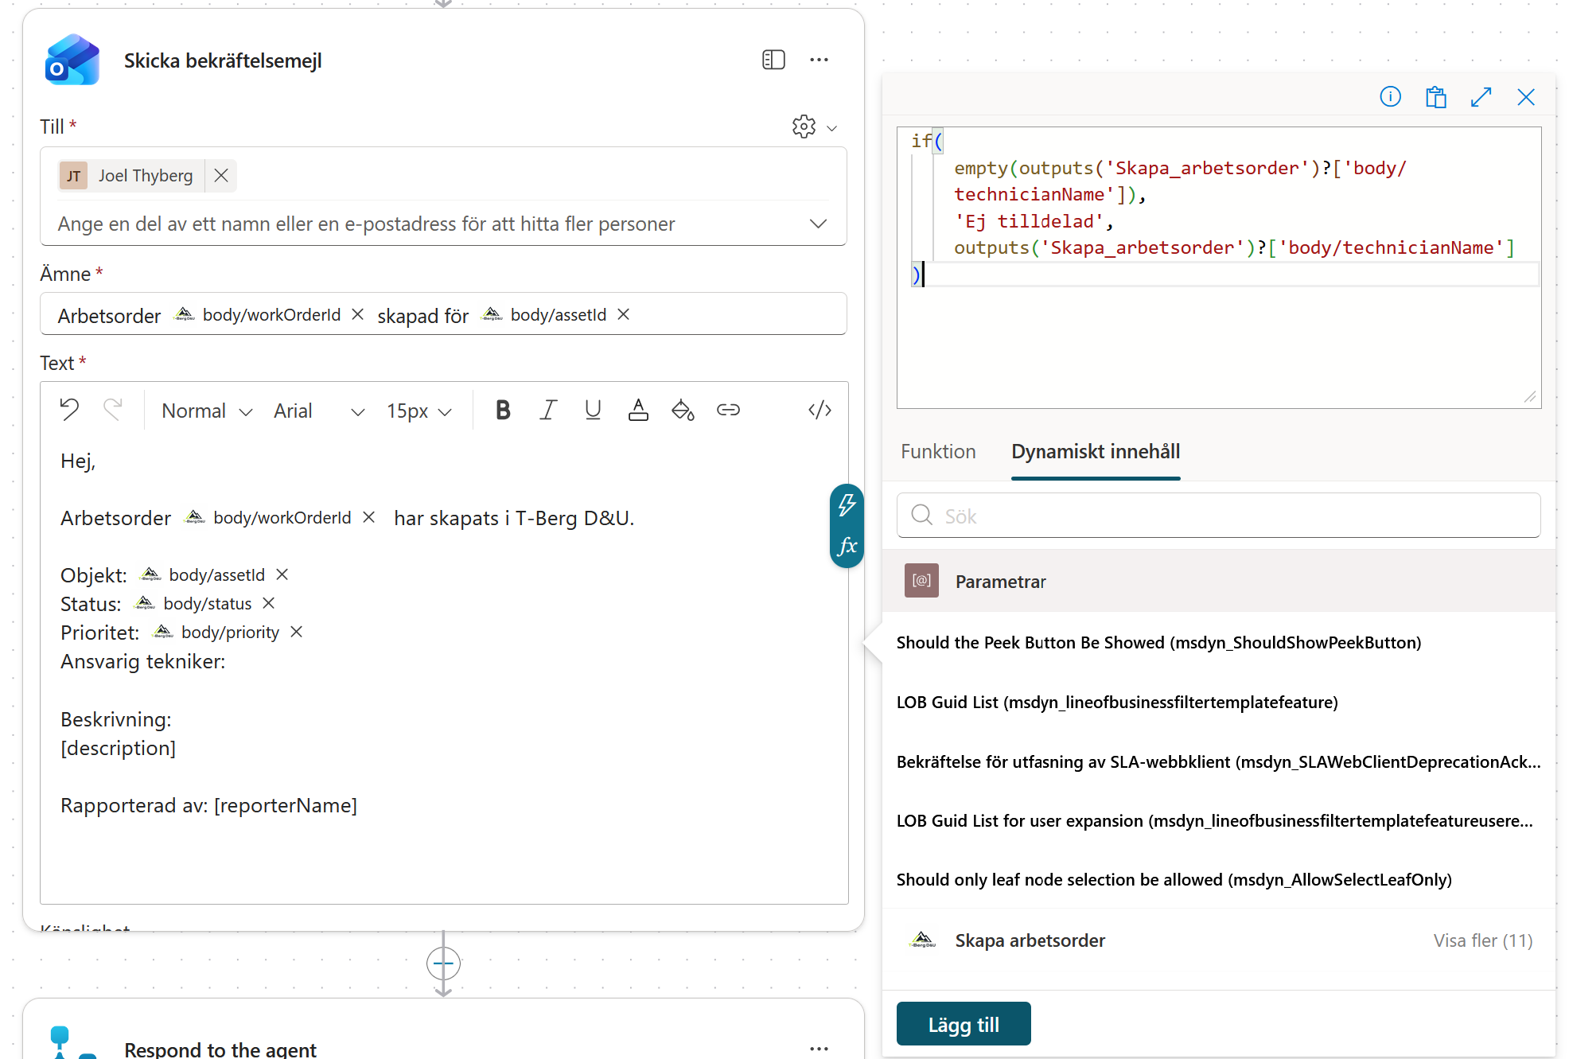
Task: Undo the last text edit
Action: point(70,410)
